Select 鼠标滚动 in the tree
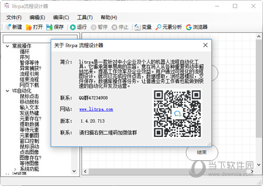Screen dimensions: 263x186 pos(29,147)
